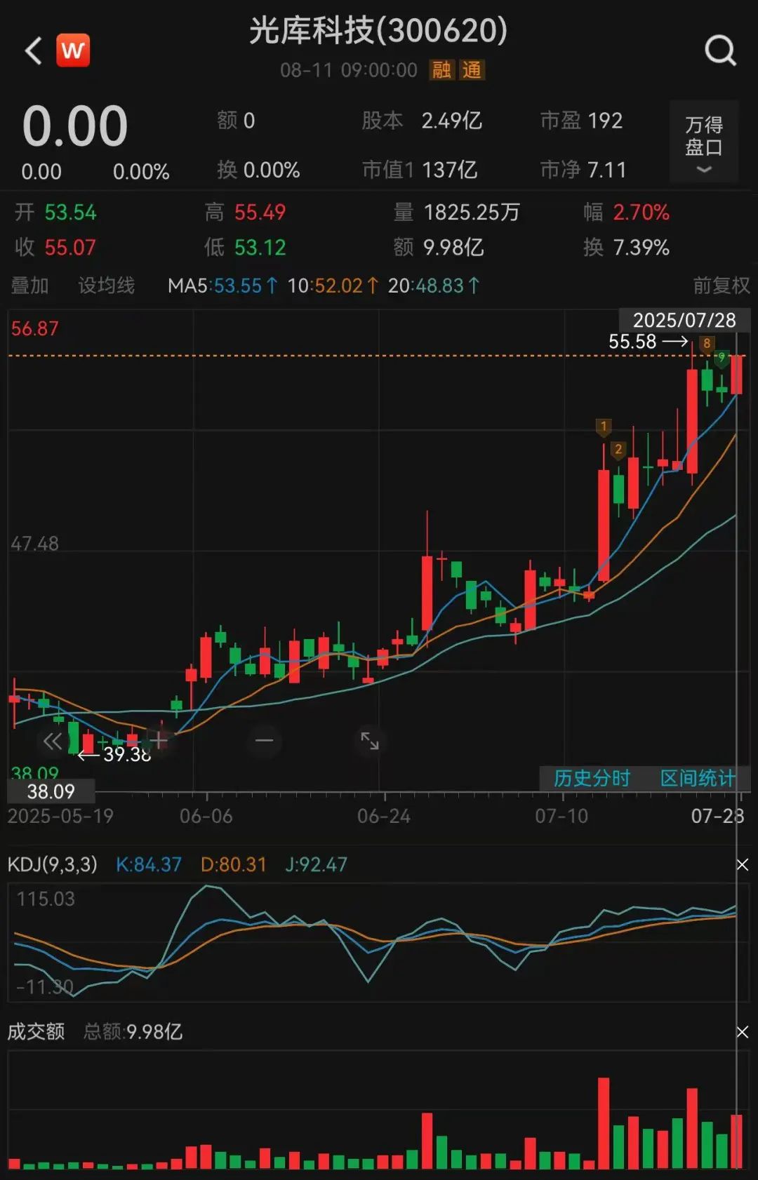
Task: Open 区间统计 range statistics
Action: click(697, 778)
